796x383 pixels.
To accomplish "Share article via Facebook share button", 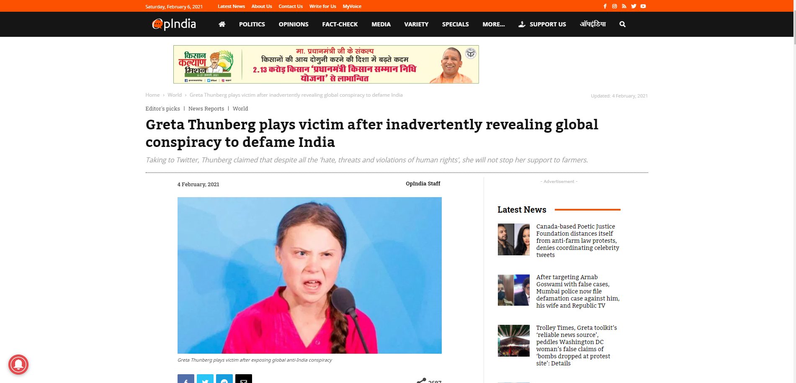I will pos(186,379).
